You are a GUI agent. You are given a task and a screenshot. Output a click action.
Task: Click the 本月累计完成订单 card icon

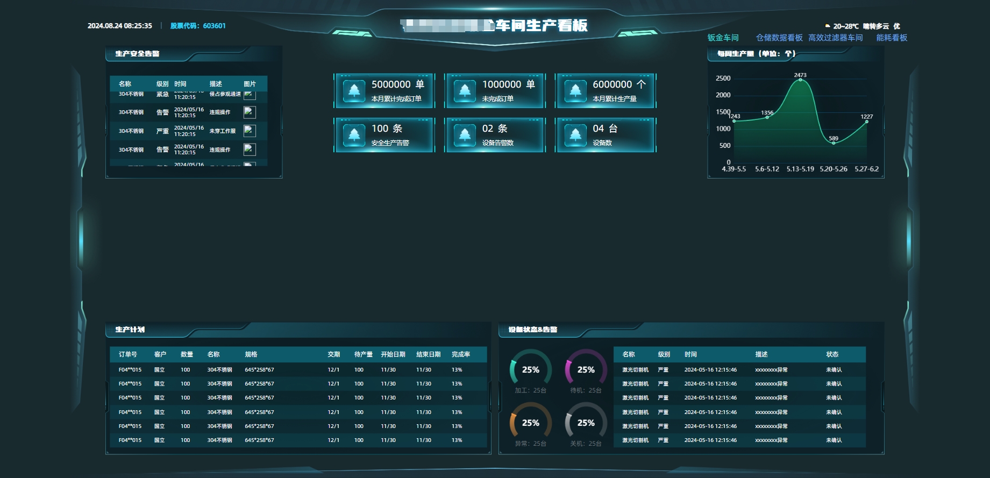(354, 91)
